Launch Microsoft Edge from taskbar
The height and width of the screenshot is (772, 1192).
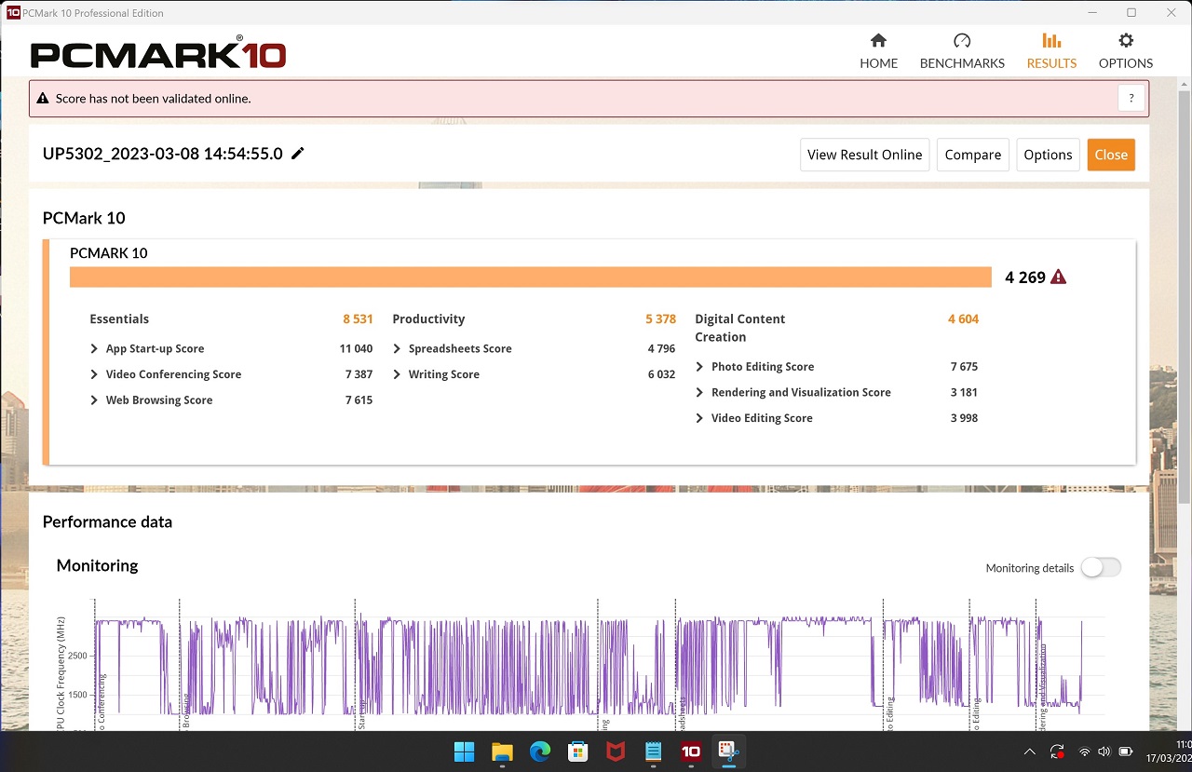[540, 752]
